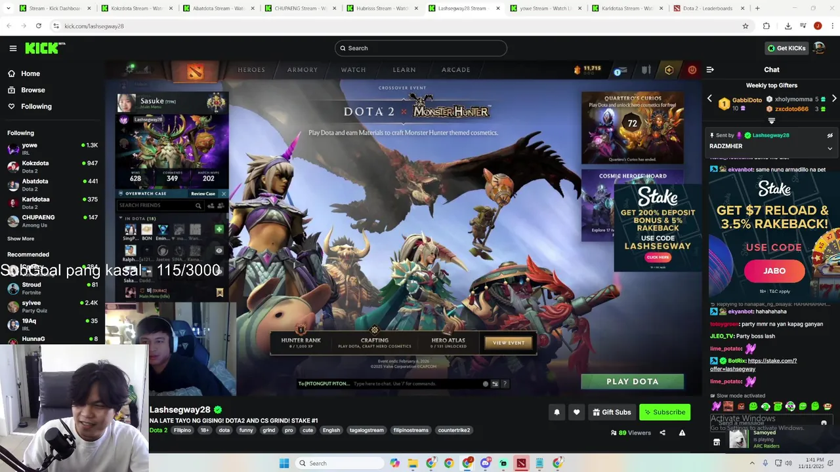Open the chat shop icon
This screenshot has width=840, height=472.
pyautogui.click(x=717, y=442)
